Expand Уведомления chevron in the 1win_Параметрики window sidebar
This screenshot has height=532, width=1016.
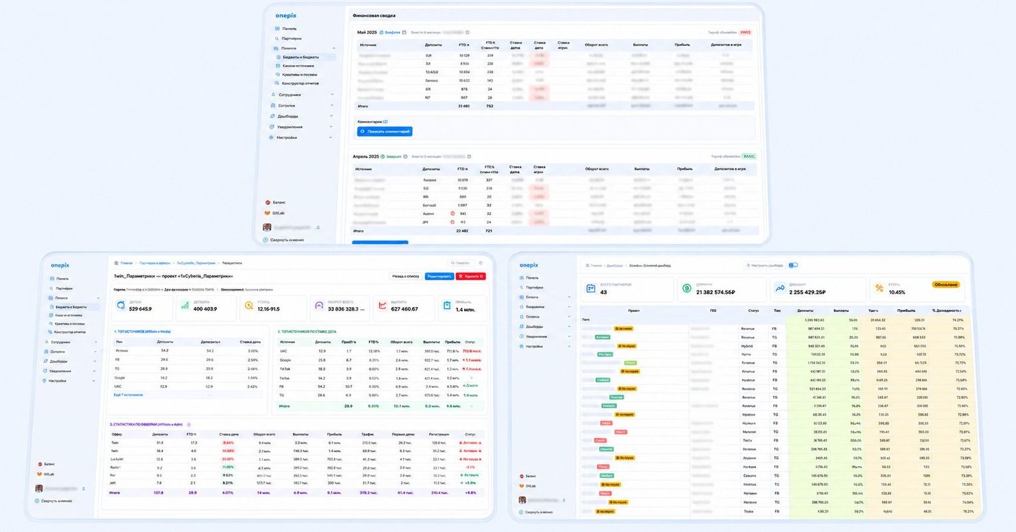point(99,371)
